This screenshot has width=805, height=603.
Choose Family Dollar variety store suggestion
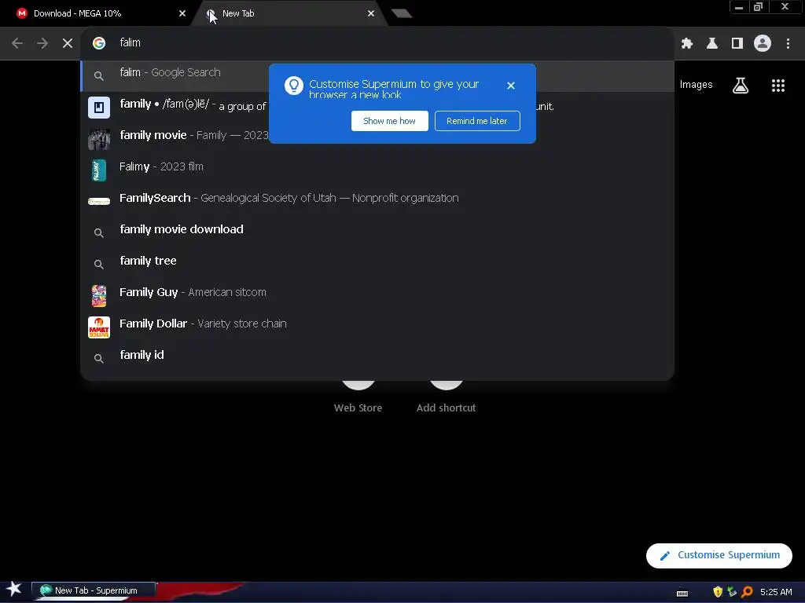377,327
